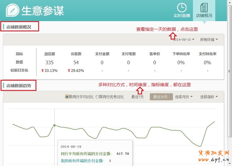Expand the 选择指标 dropdown

[x=209, y=97]
